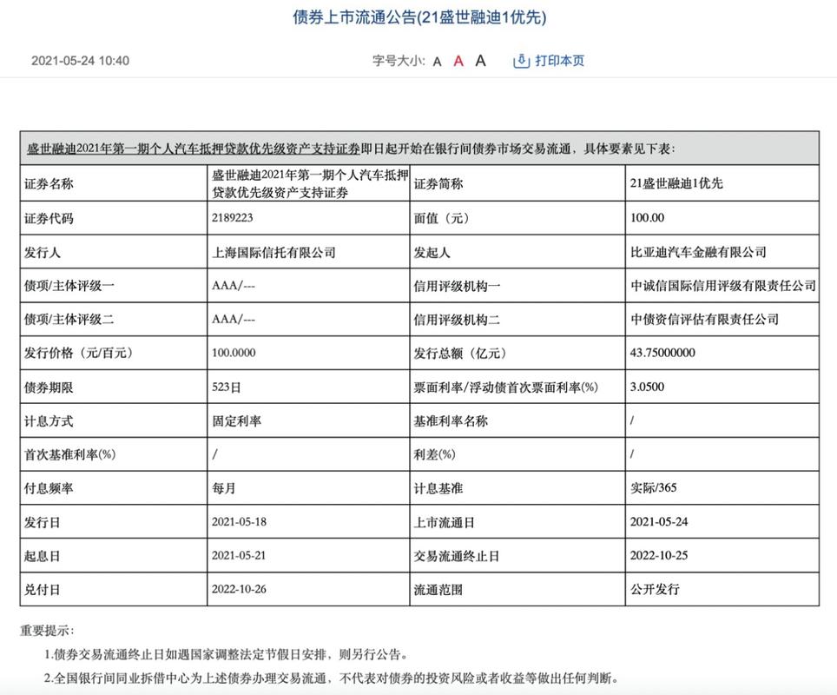Click the underlined 盛世融迪2021年第一期 header text
Viewport: 837px width, 695px height.
point(194,149)
